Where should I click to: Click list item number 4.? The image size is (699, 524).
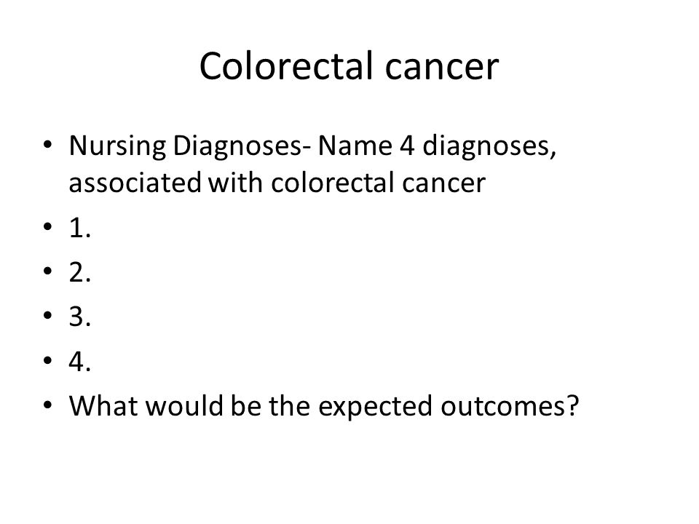pyautogui.click(x=80, y=362)
